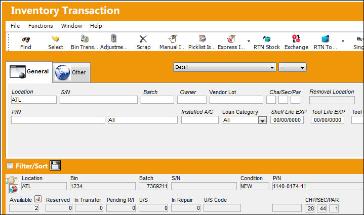
Task: Click the Pending R/I quantity field
Action: point(121,208)
